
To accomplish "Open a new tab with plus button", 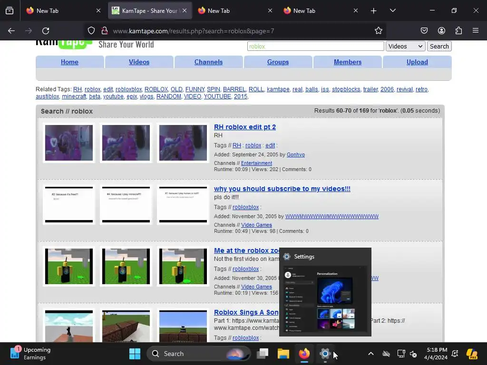I will click(374, 10).
